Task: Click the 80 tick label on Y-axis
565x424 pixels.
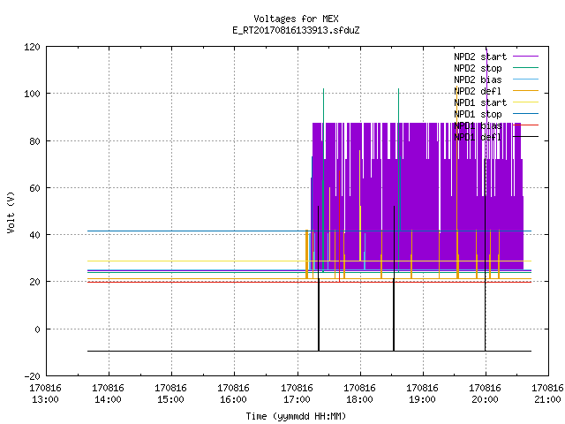Action: (34, 141)
